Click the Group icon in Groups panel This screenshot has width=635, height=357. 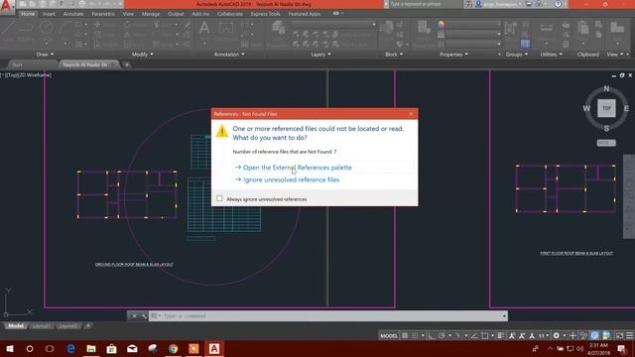coord(511,28)
